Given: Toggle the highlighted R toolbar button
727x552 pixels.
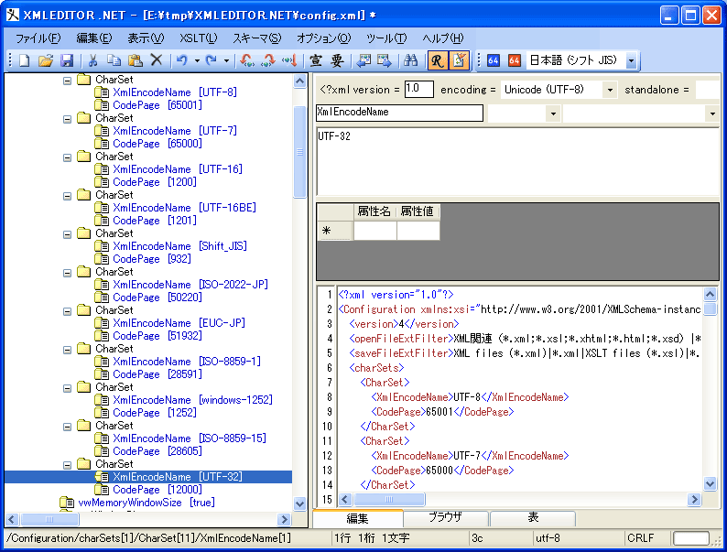Looking at the screenshot, I should tap(438, 60).
